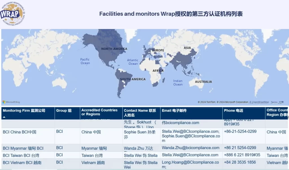Open the OpenStreetMap attribution link
The image size is (289, 170).
tap(260, 102)
